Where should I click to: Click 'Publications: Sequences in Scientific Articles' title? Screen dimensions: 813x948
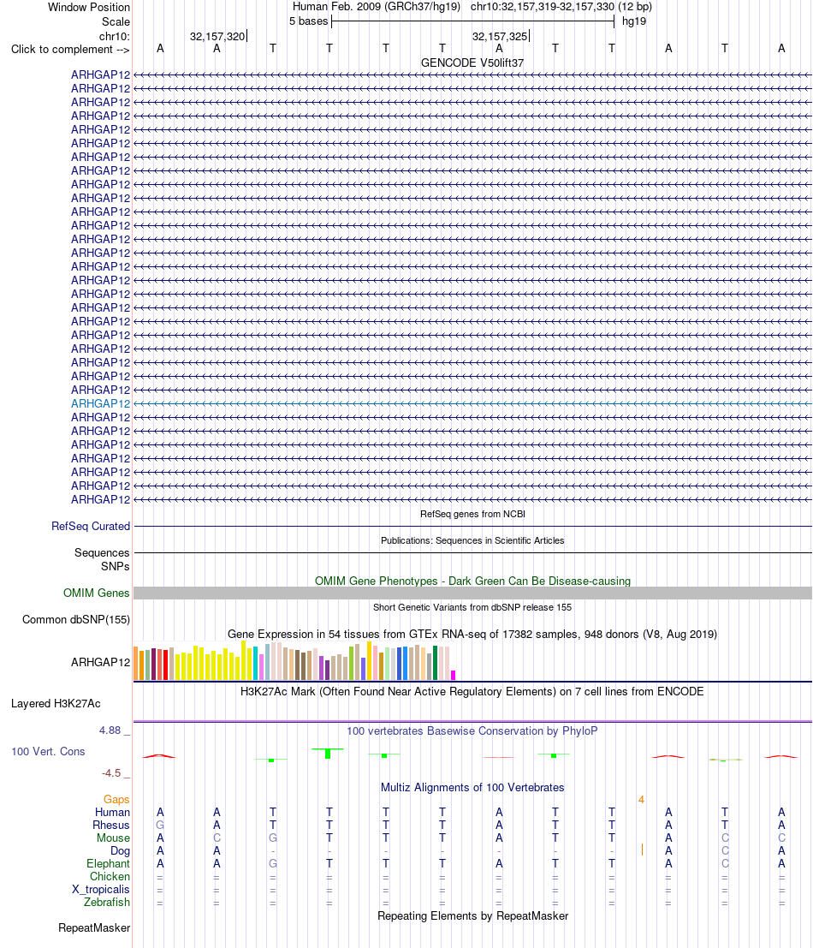pyautogui.click(x=472, y=540)
